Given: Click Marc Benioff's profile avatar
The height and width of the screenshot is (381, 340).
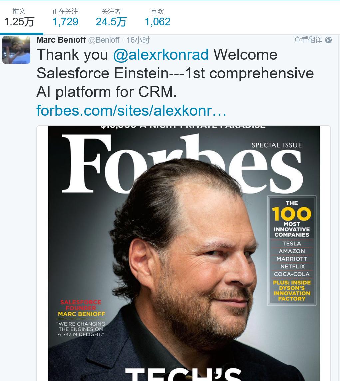Looking at the screenshot, I should click(x=16, y=50).
